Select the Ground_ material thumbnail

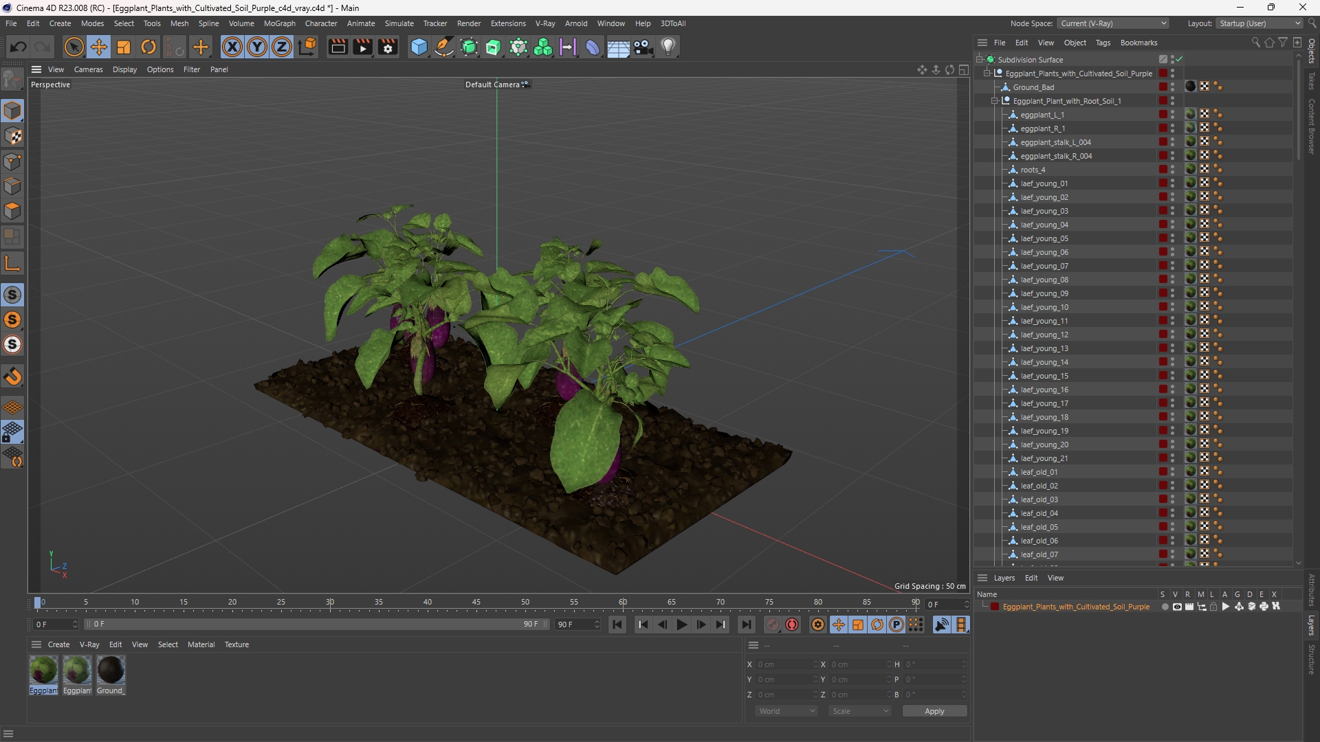(x=111, y=675)
